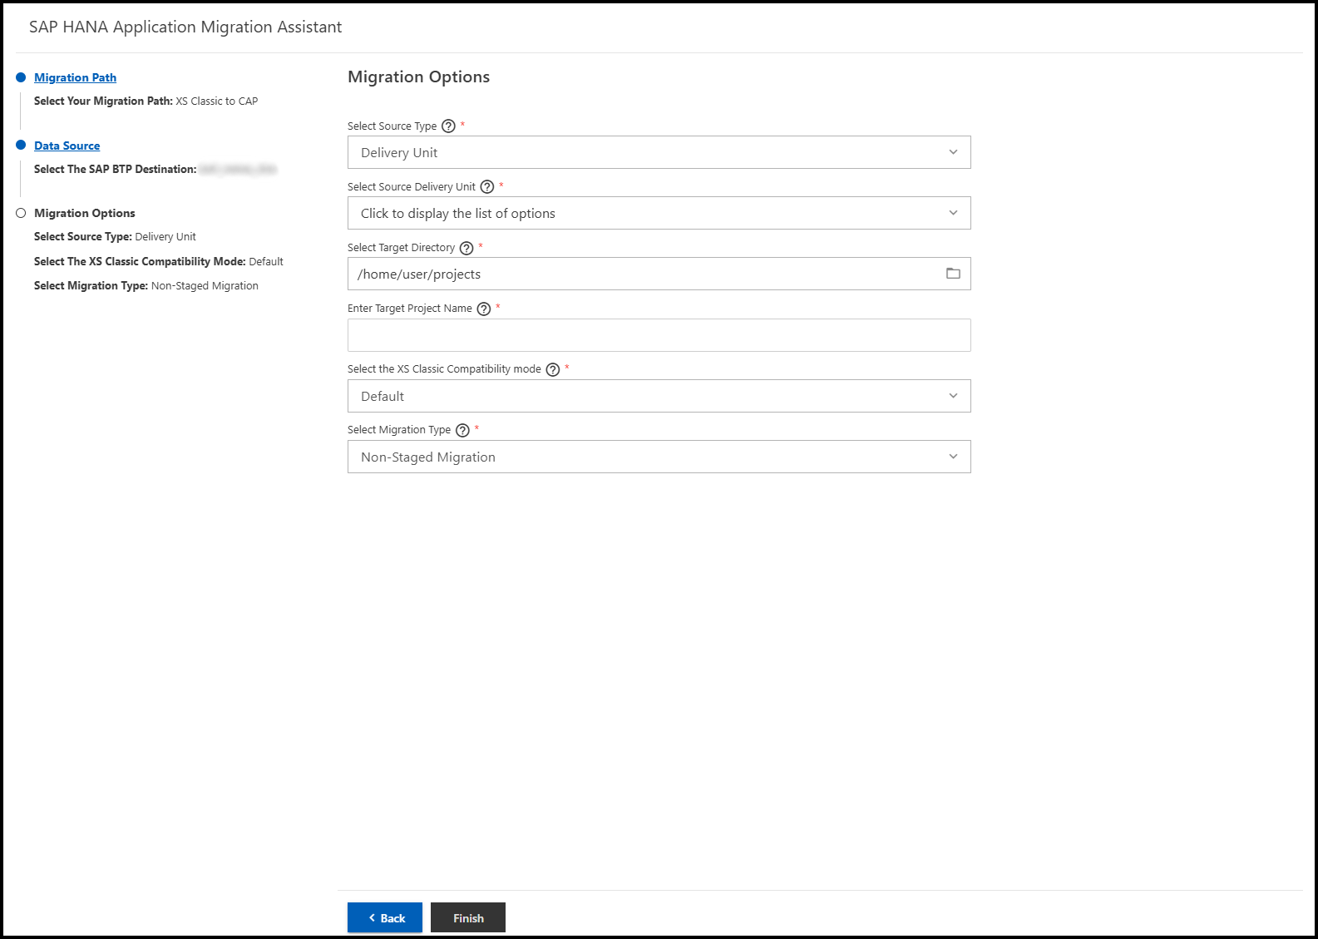Click help icon beside XS Classic Compatibility mode
Screen dimensions: 1318x939
click(x=553, y=369)
